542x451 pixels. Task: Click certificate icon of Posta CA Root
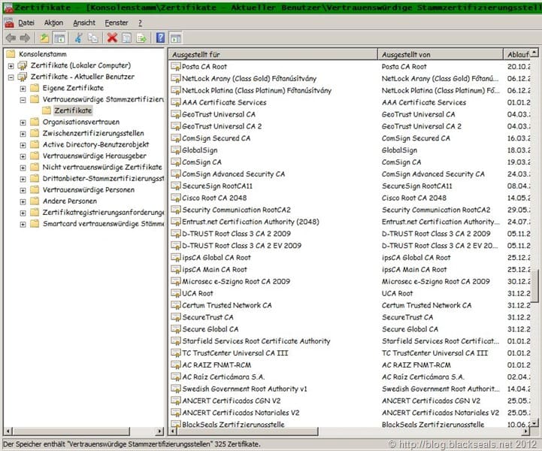tap(176, 66)
